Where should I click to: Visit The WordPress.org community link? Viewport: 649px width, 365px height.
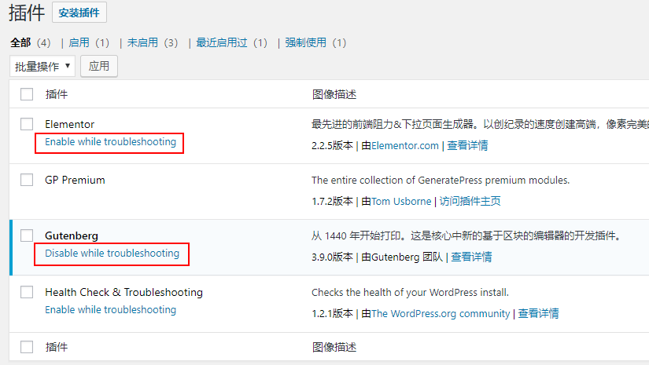click(441, 313)
